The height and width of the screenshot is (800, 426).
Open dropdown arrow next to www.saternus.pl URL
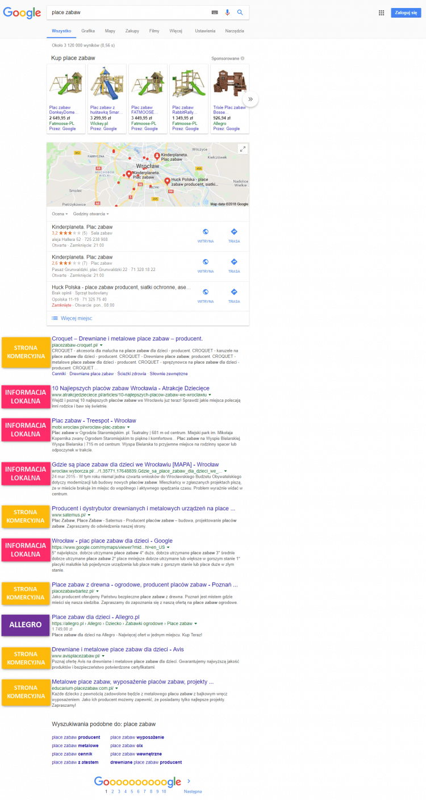89,515
